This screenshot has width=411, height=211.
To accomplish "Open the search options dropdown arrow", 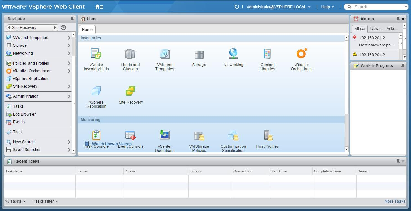I will tap(406, 7).
